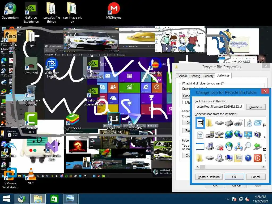This screenshot has height=204, width=272.
Task: Open the "can i have pls ok" folder
Action: [x=72, y=12]
